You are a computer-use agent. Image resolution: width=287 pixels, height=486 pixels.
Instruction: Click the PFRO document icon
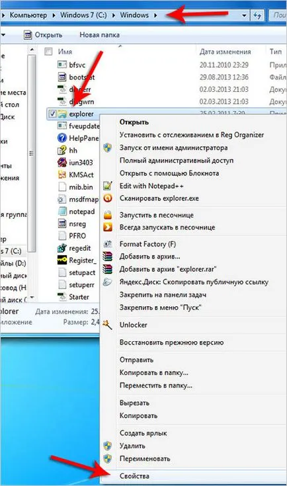click(x=62, y=236)
